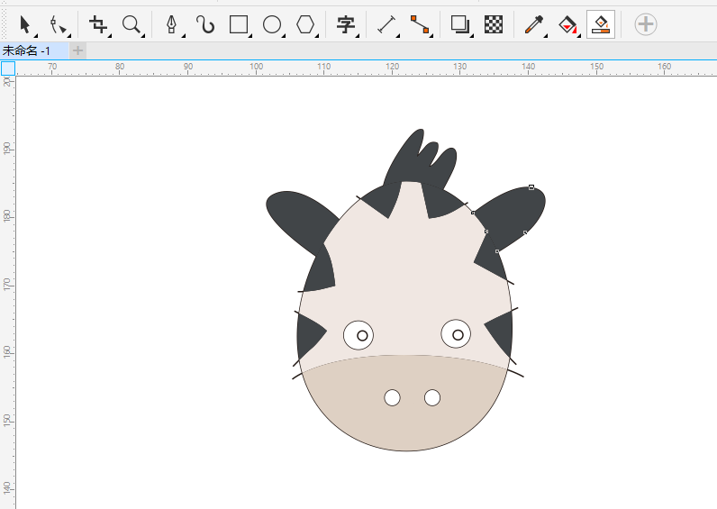The height and width of the screenshot is (509, 717).
Task: Select the Pick tool arrow
Action: pos(24,24)
